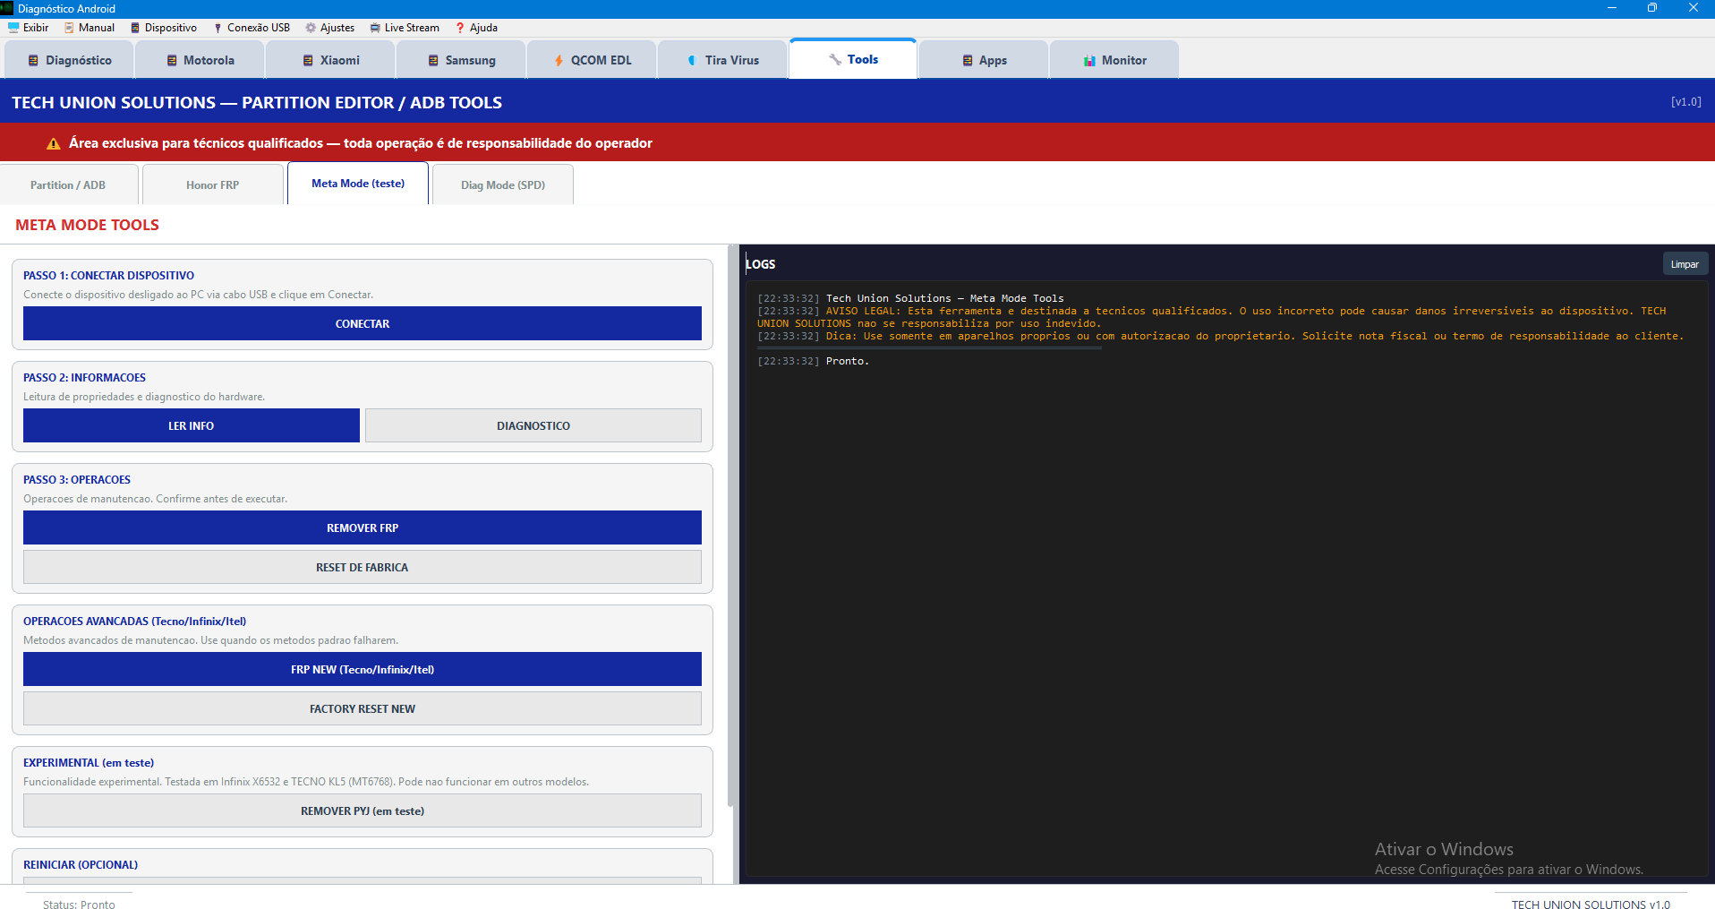Click REMOVER PYJ (em teste) button
The image size is (1715, 909).
363,811
